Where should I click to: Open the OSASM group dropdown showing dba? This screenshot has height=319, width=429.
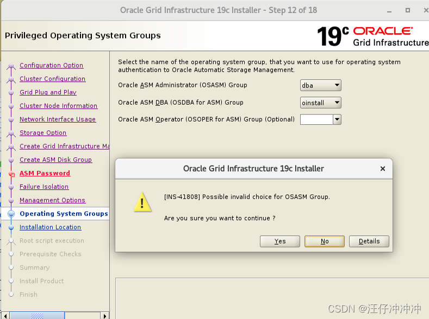pos(321,85)
